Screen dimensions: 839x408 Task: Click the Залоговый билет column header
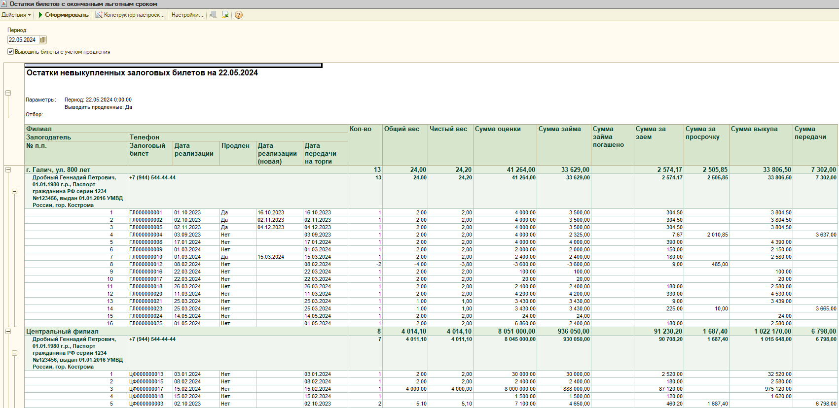click(x=150, y=153)
